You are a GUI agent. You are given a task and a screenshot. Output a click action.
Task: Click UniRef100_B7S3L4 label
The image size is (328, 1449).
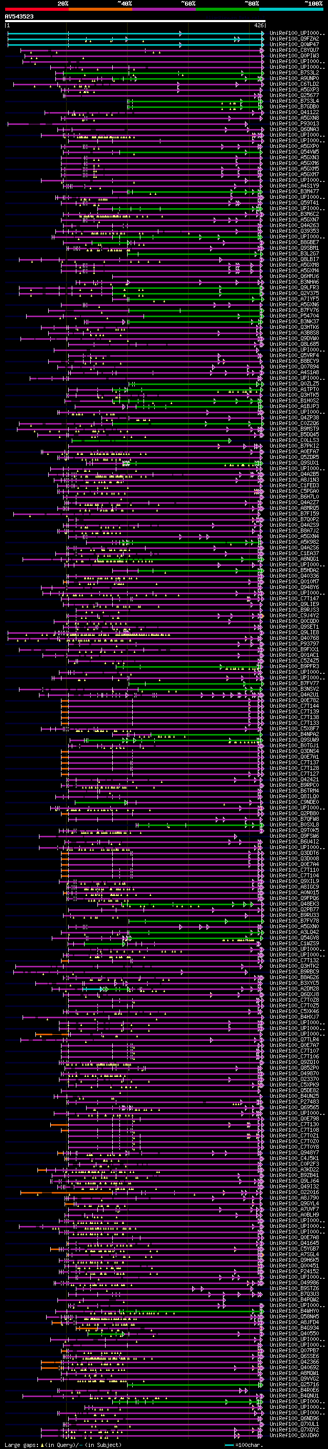[x=294, y=101]
